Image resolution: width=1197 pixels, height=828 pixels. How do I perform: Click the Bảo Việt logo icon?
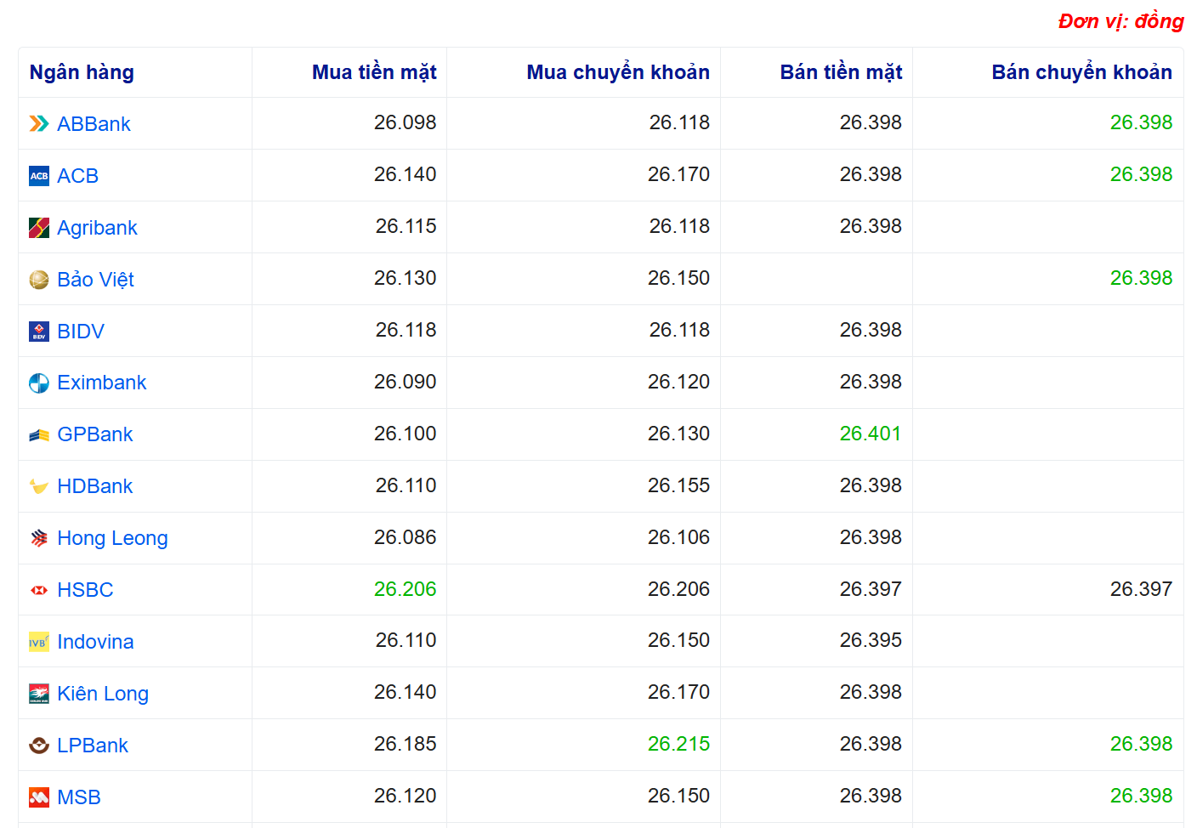tap(39, 280)
